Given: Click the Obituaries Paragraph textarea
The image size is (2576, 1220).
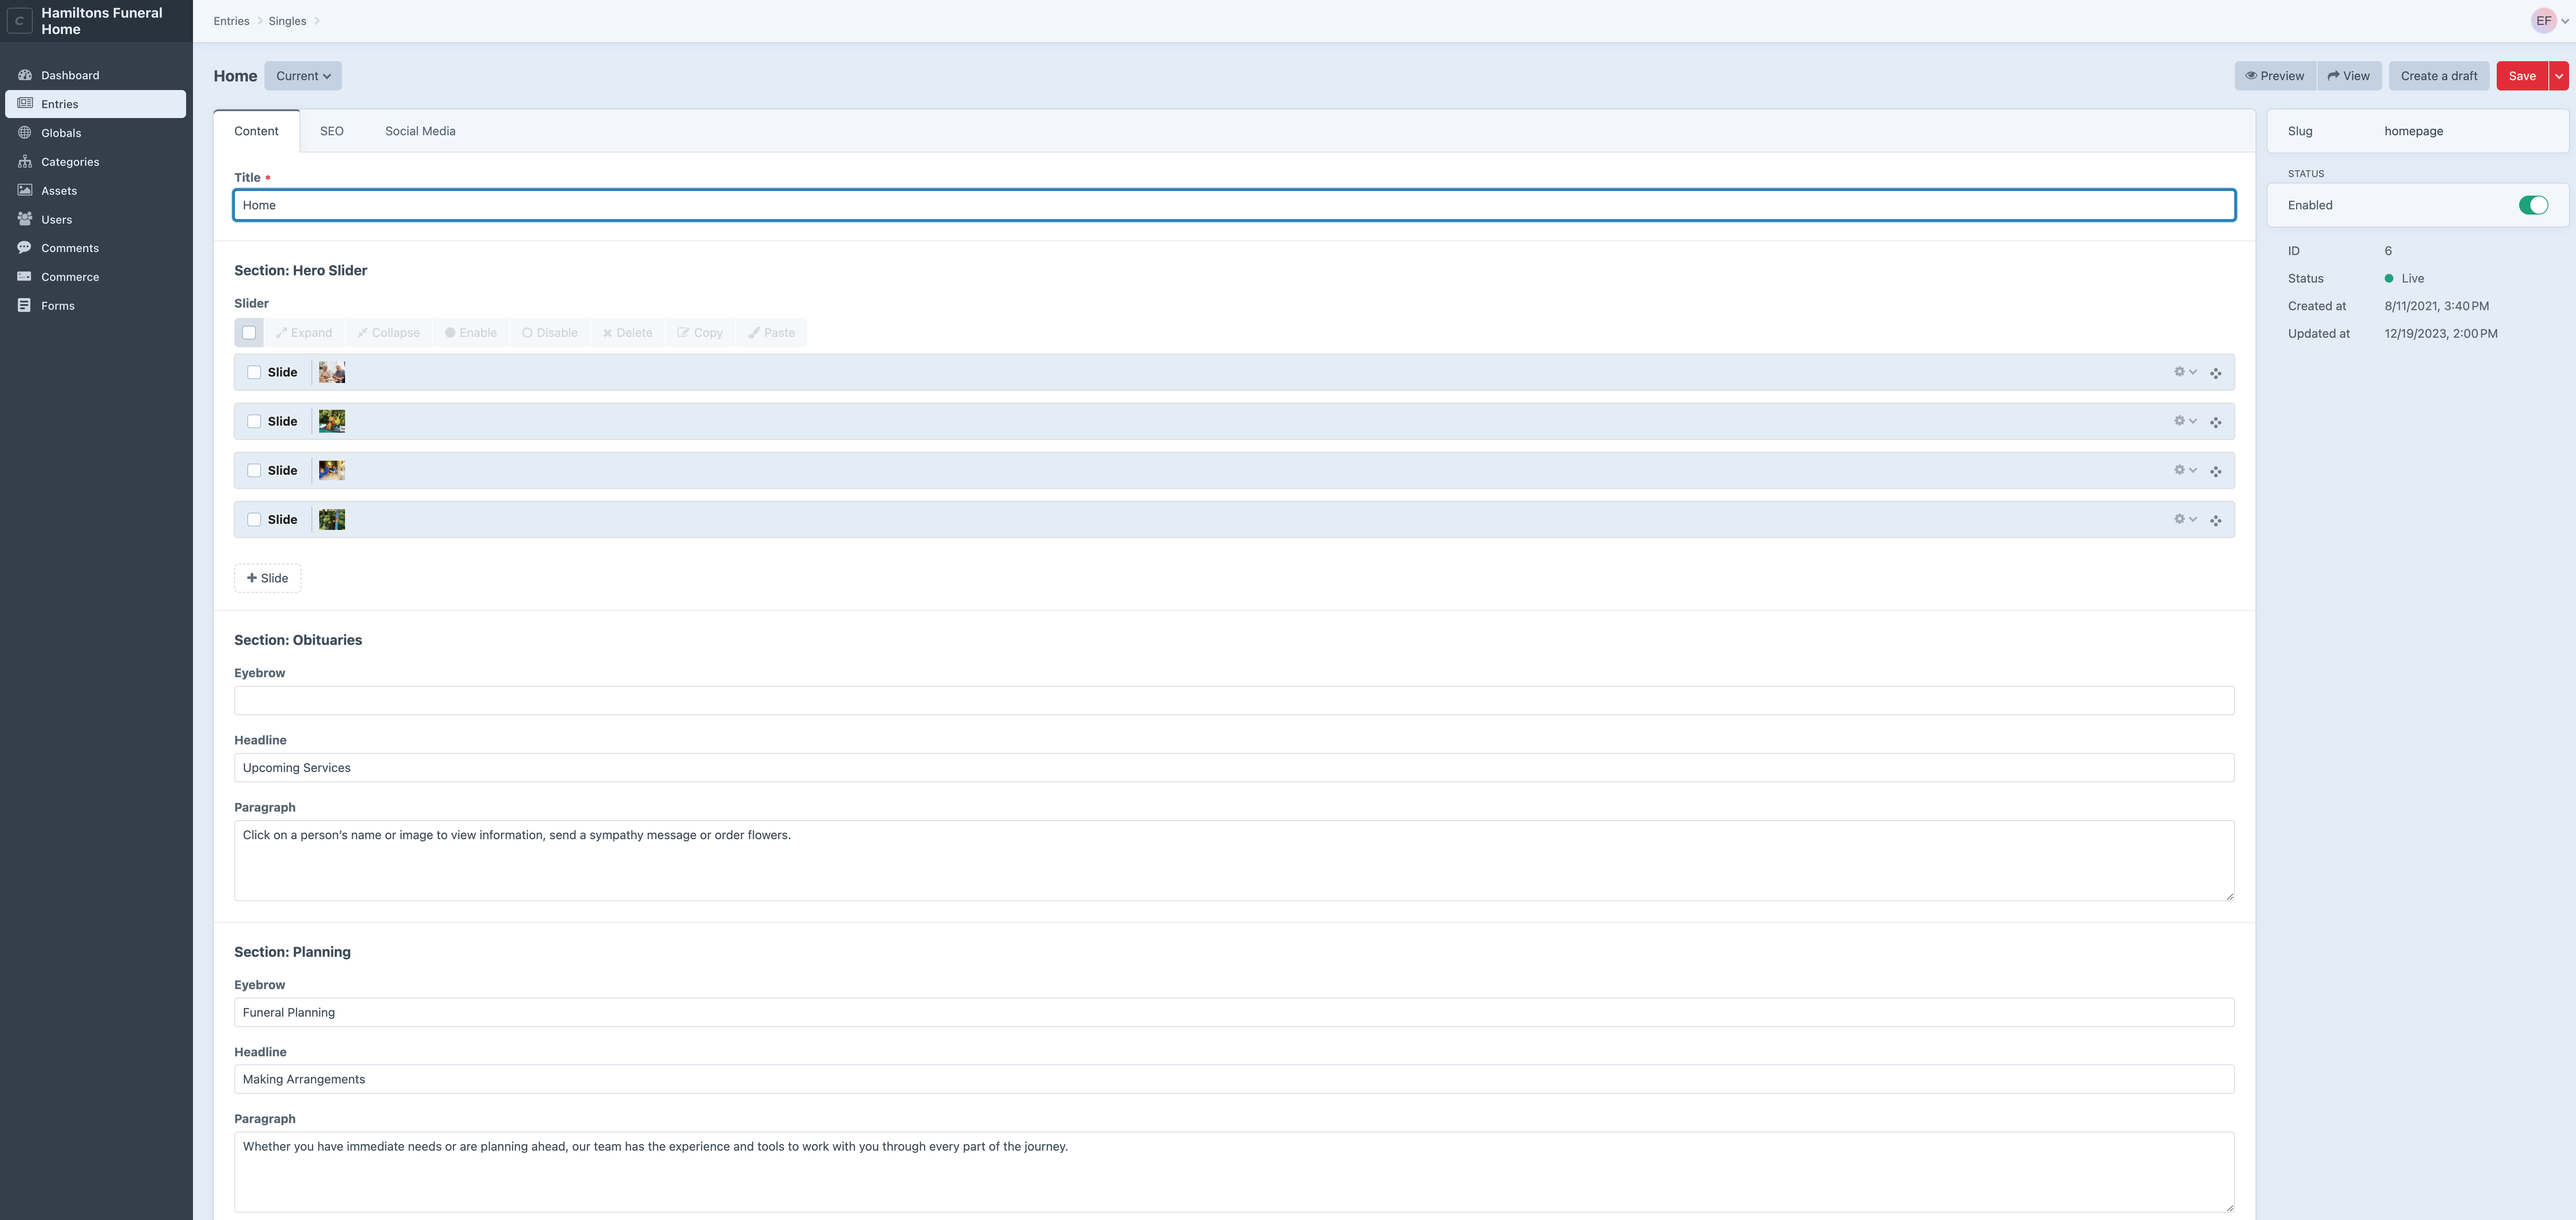Looking at the screenshot, I should pyautogui.click(x=1234, y=861).
